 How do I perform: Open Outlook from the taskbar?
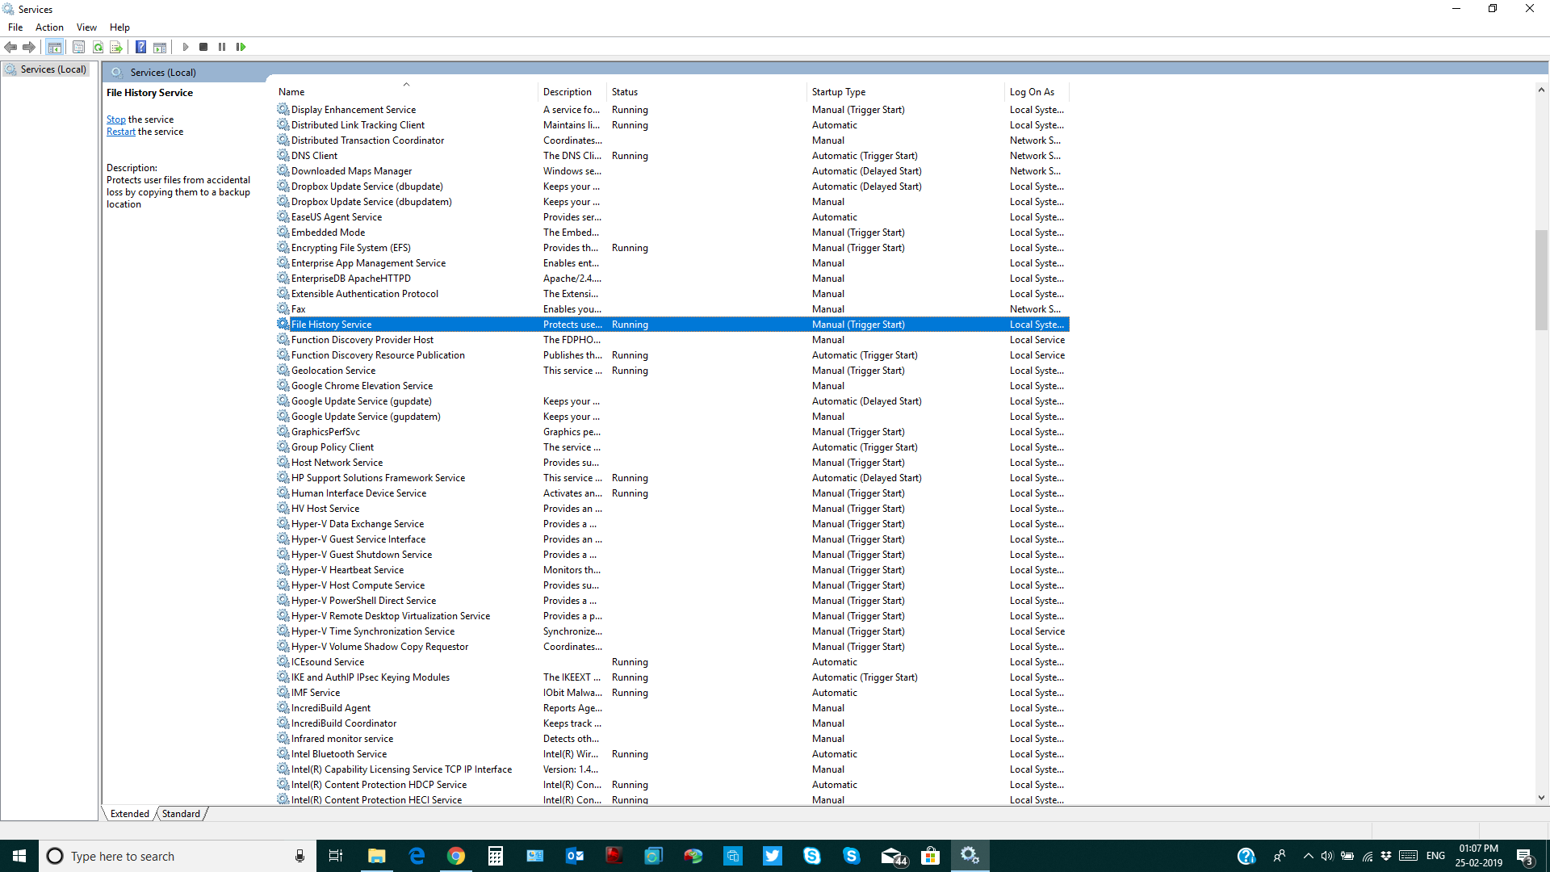click(x=575, y=856)
